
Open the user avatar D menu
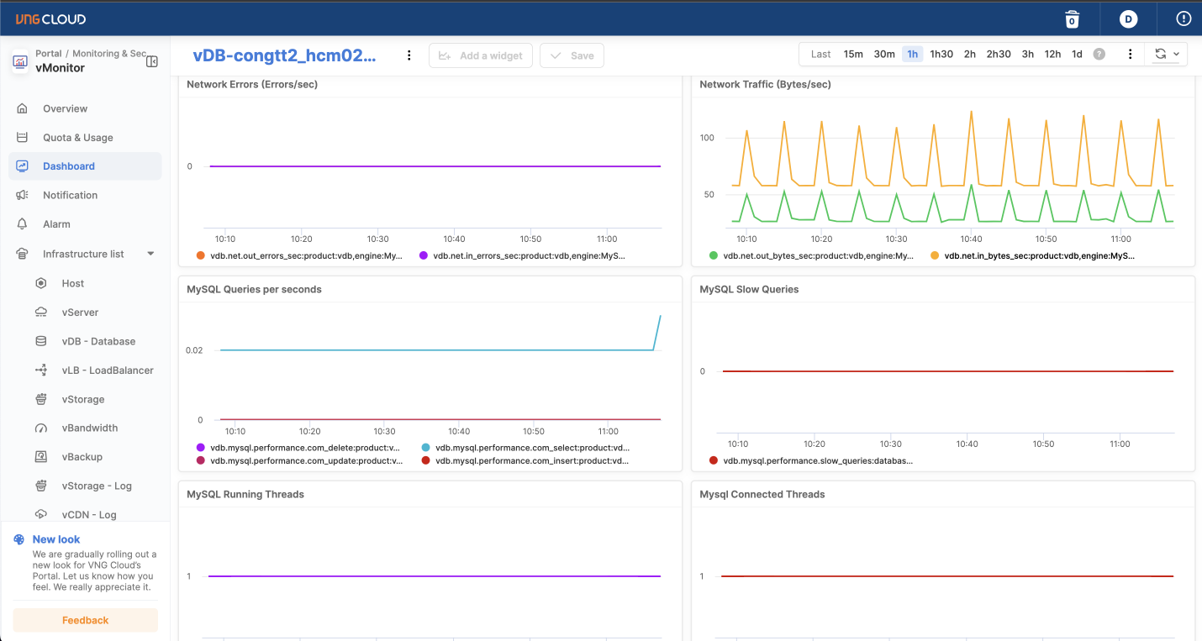point(1128,18)
